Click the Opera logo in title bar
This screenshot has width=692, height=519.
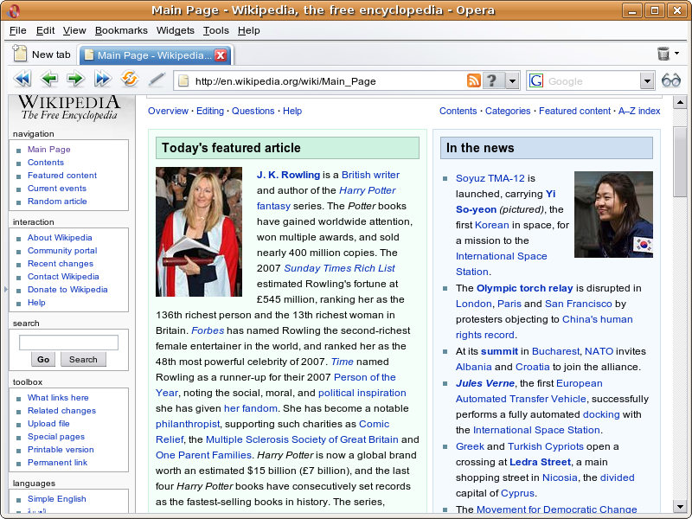point(13,10)
